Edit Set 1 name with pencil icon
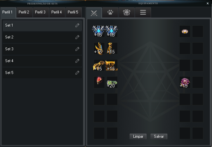This screenshot has height=147, width=212. [x=77, y=25]
